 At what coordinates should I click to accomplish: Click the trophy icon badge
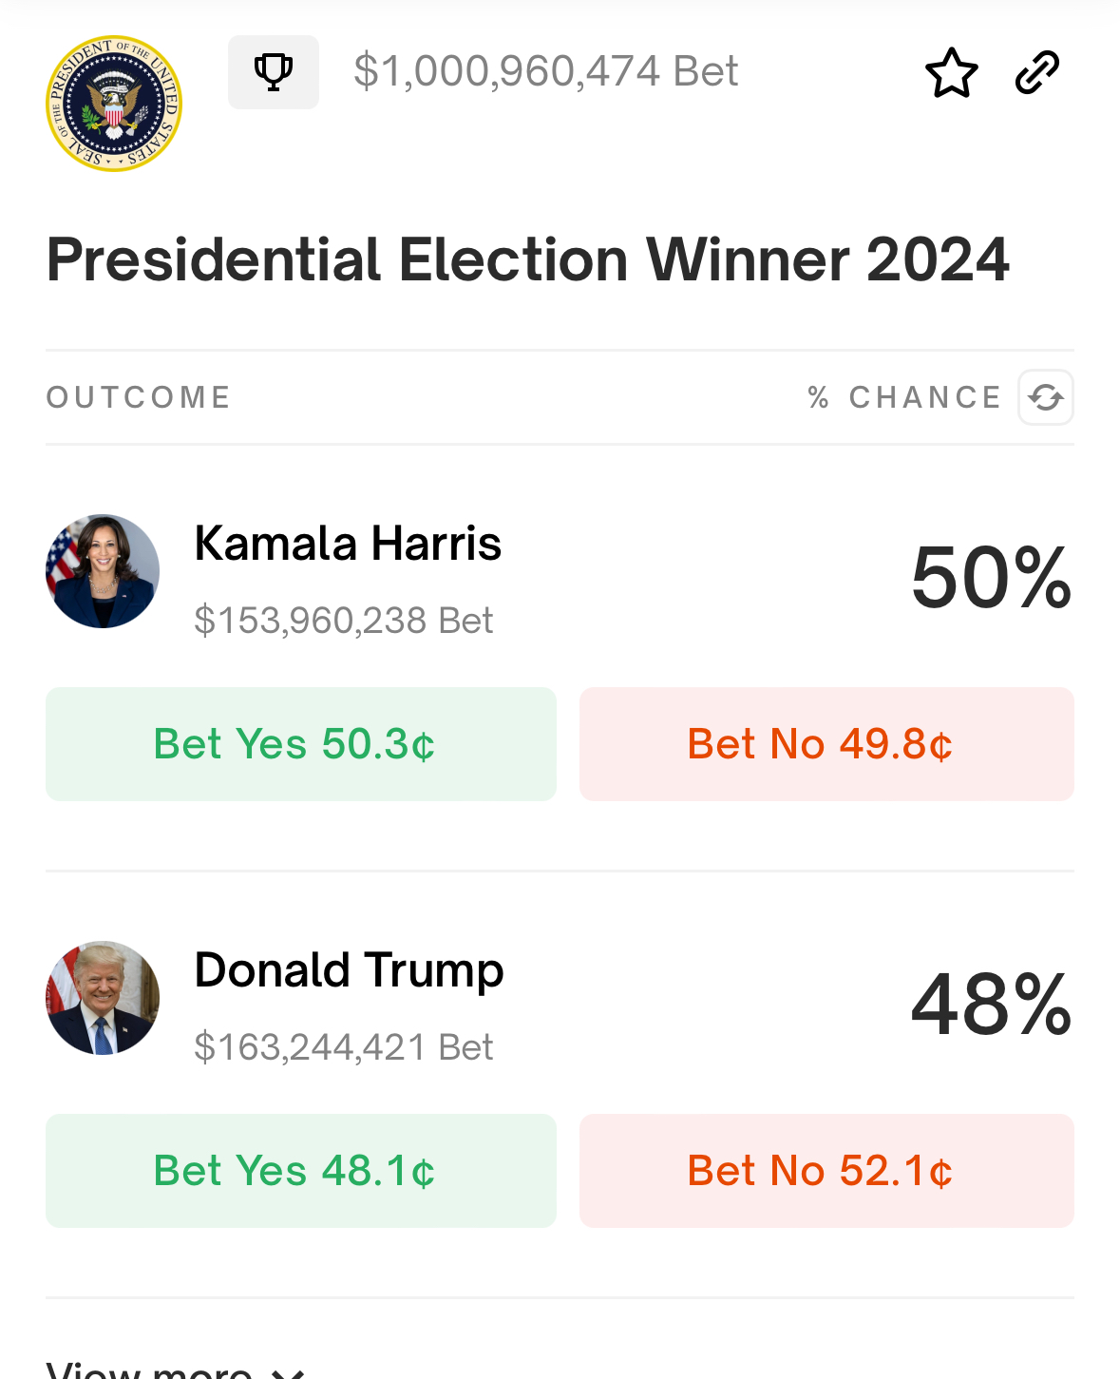pos(274,72)
